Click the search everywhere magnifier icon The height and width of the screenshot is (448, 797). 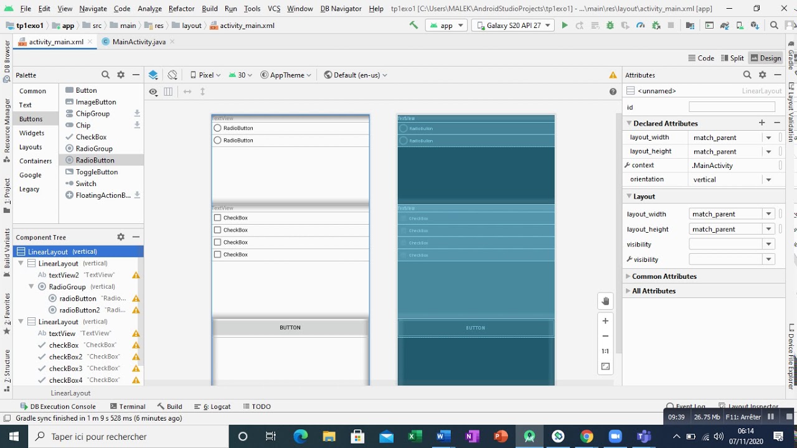pos(774,26)
